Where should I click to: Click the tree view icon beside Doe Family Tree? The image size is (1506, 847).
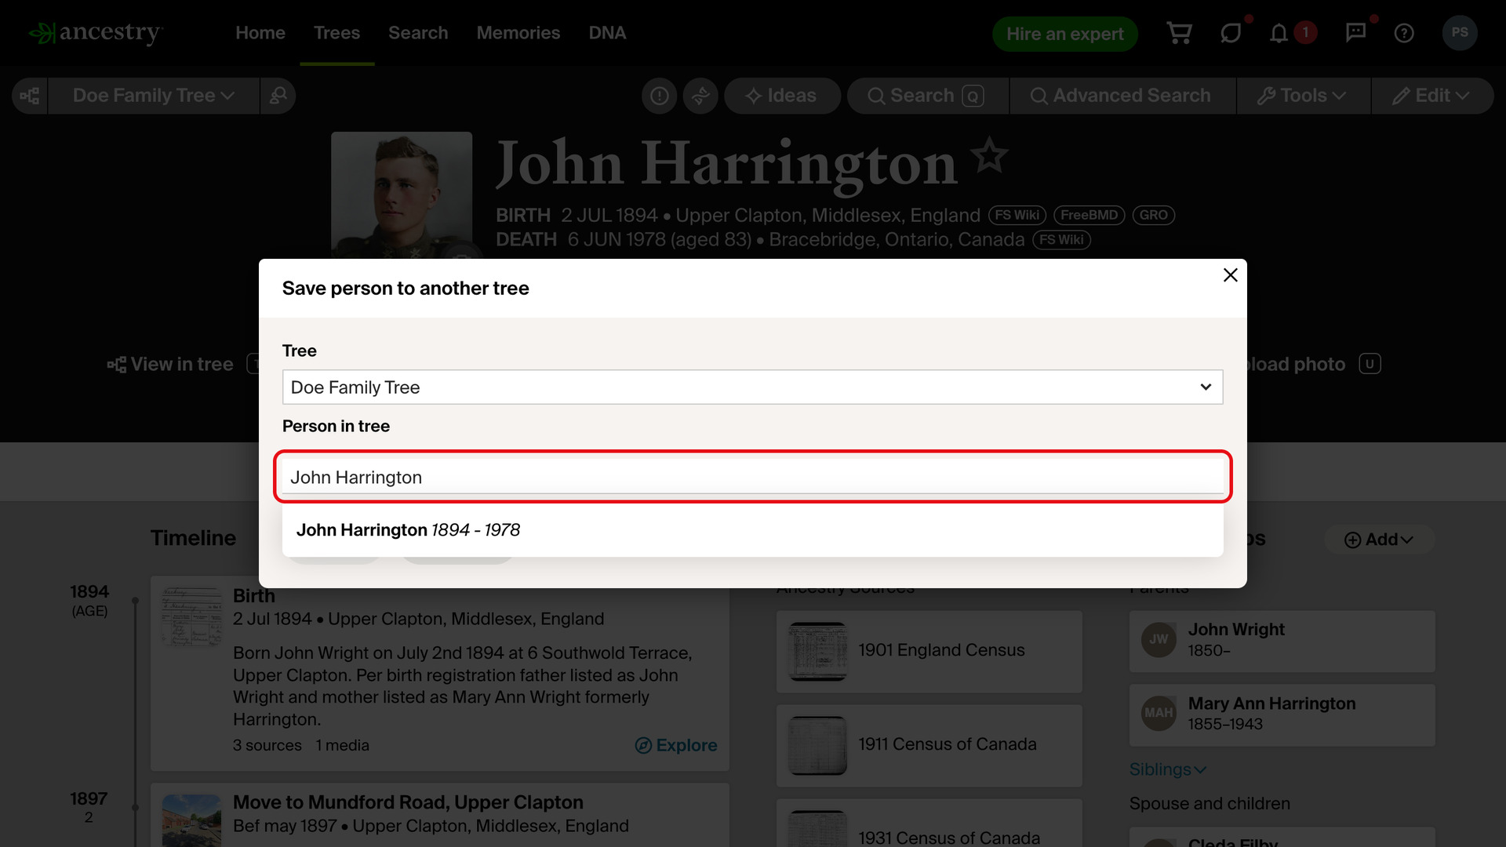coord(30,96)
